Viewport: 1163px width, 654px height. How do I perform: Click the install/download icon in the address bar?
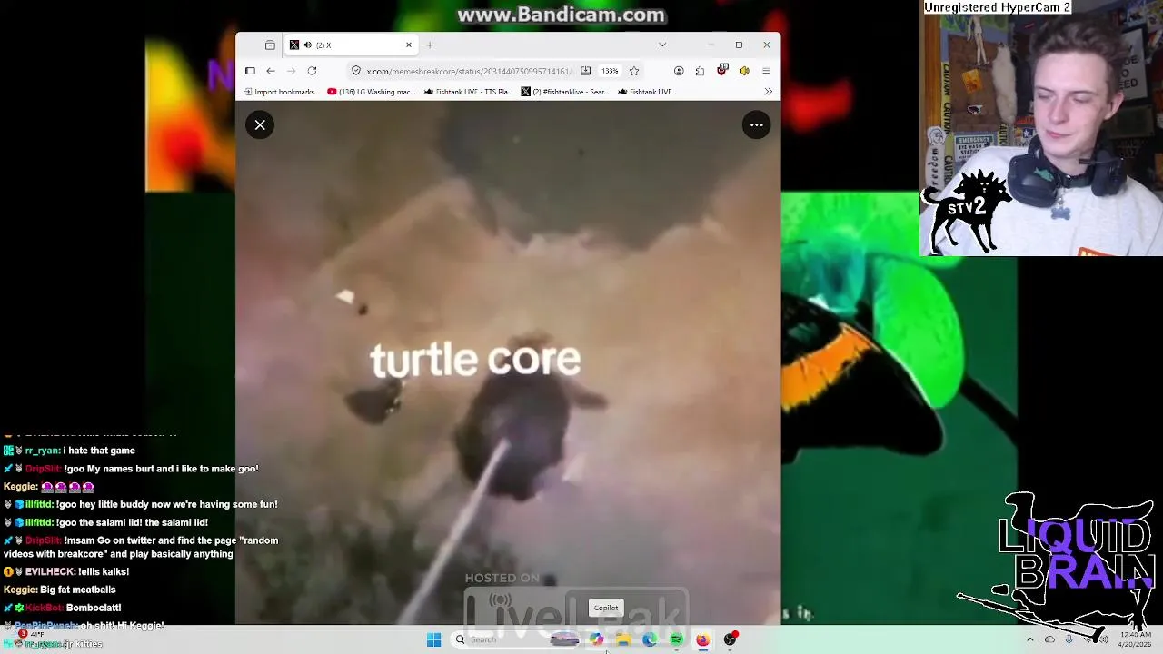pos(585,71)
